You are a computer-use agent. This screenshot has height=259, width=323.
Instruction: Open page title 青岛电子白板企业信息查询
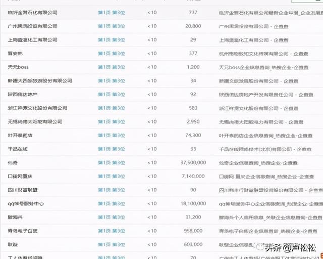tap(249, 231)
